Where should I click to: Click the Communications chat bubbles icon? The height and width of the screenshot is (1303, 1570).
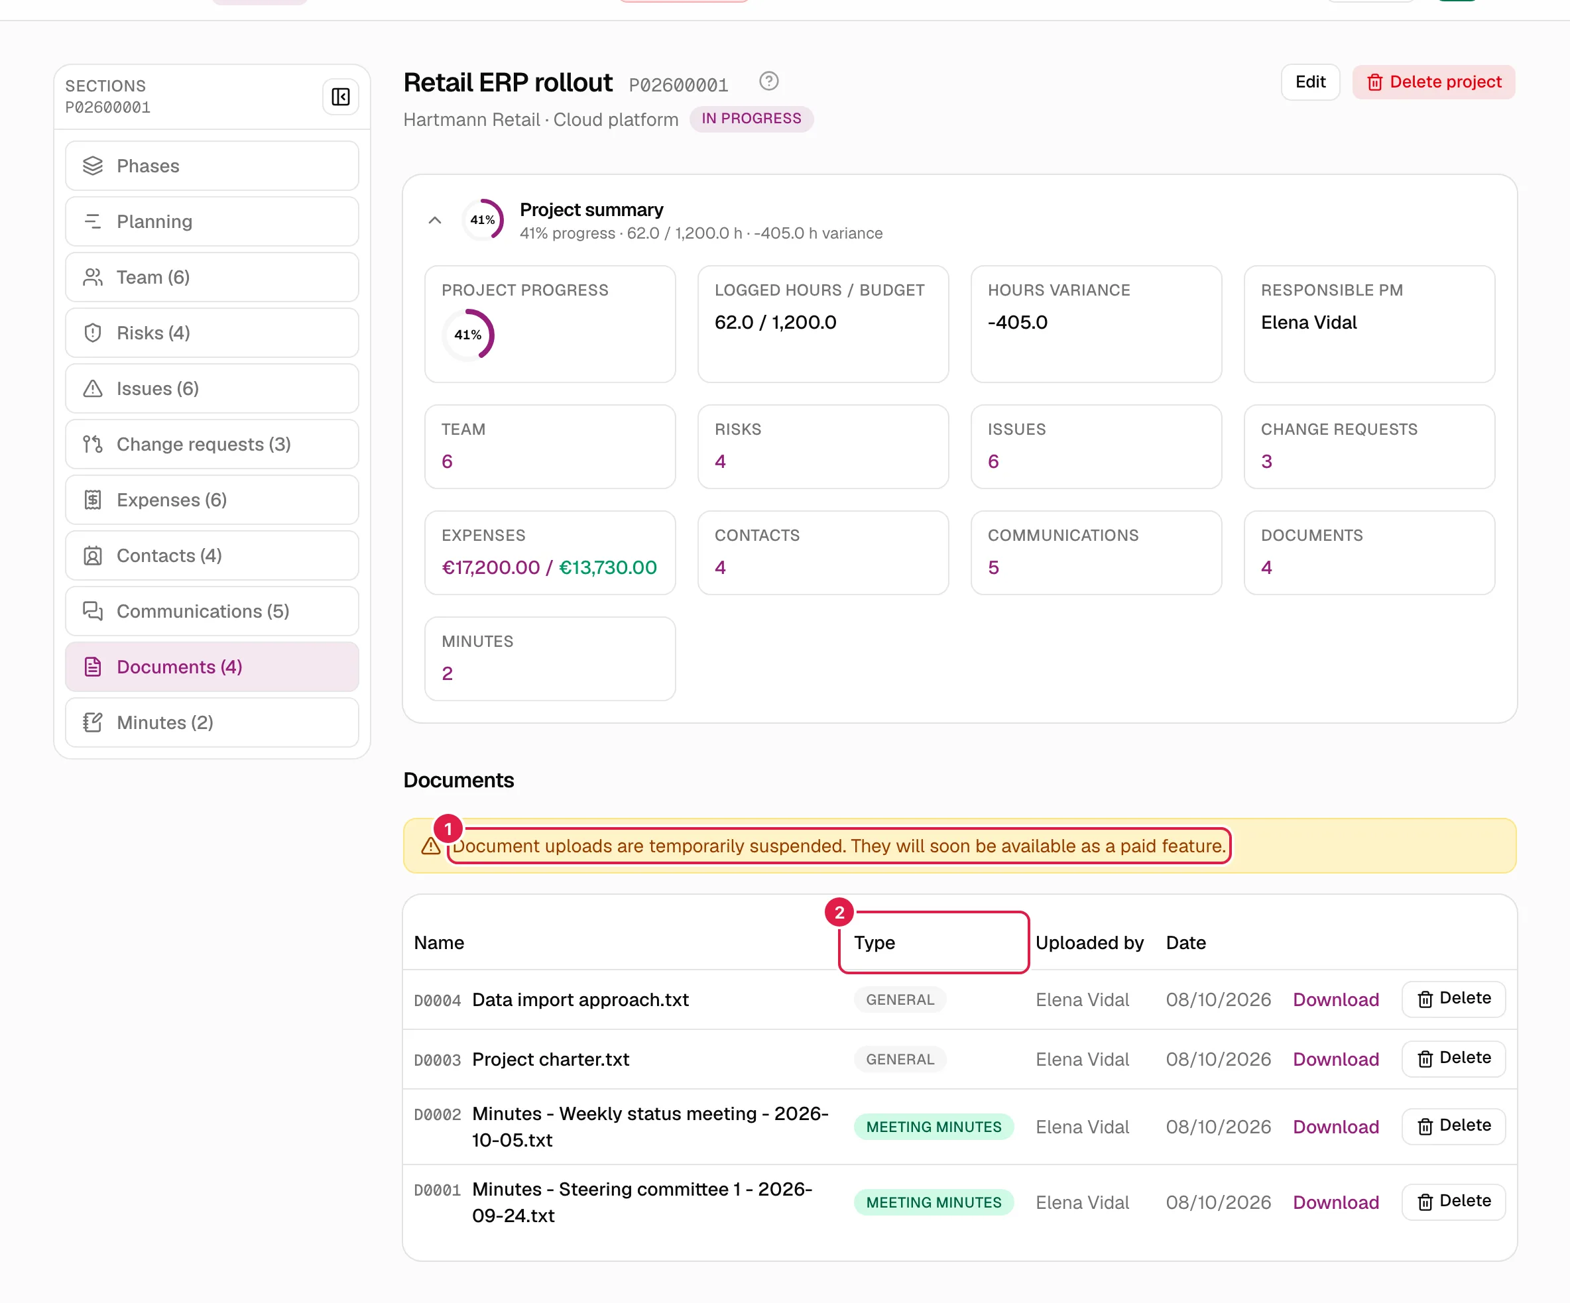(x=93, y=612)
